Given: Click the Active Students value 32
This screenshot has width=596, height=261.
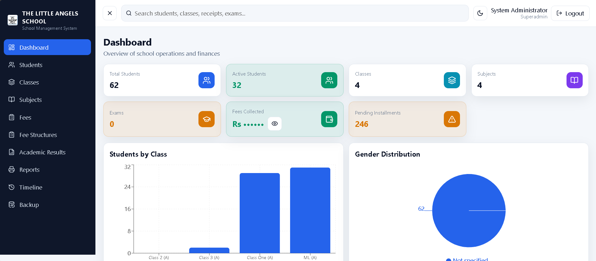Looking at the screenshot, I should [x=237, y=85].
